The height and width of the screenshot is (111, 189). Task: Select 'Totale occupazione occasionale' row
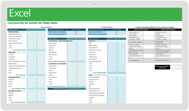point(67,86)
